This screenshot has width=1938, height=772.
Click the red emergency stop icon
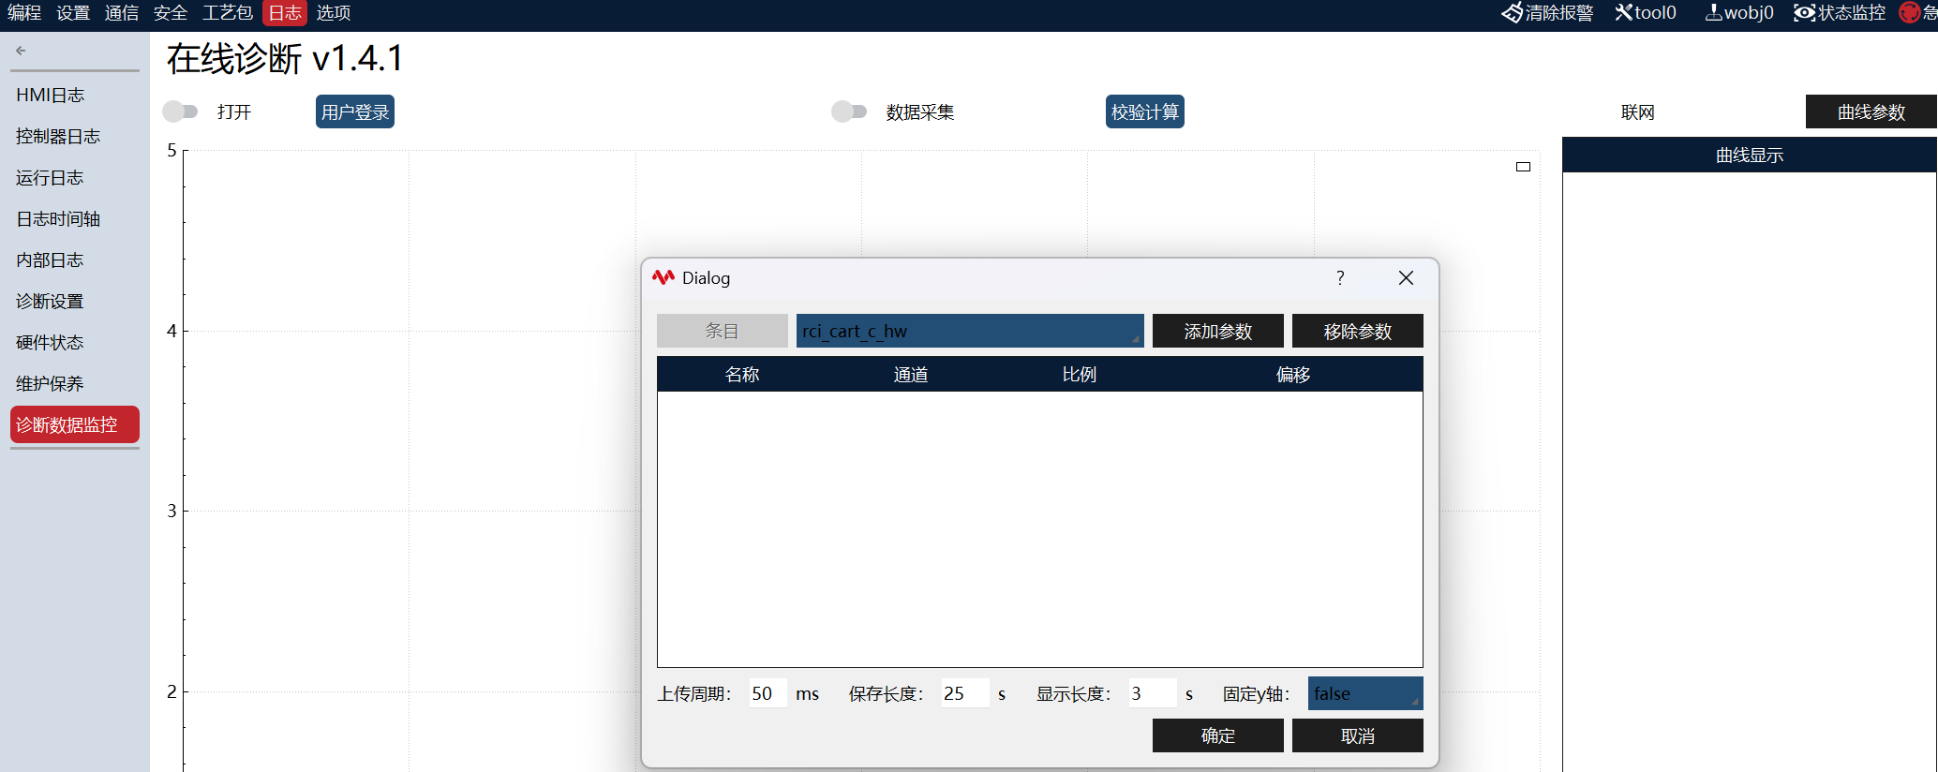(x=1909, y=12)
